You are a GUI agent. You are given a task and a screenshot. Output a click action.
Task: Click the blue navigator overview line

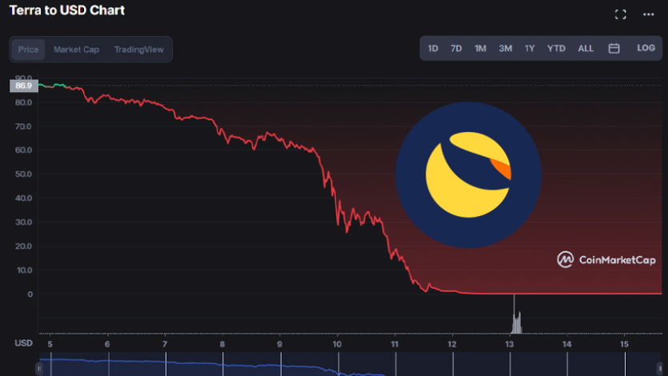click(x=213, y=366)
